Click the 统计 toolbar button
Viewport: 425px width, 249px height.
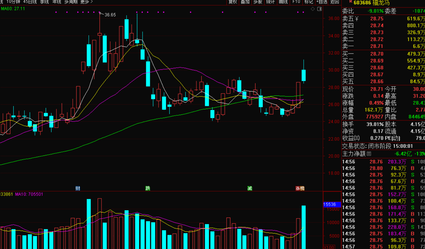point(271,2)
